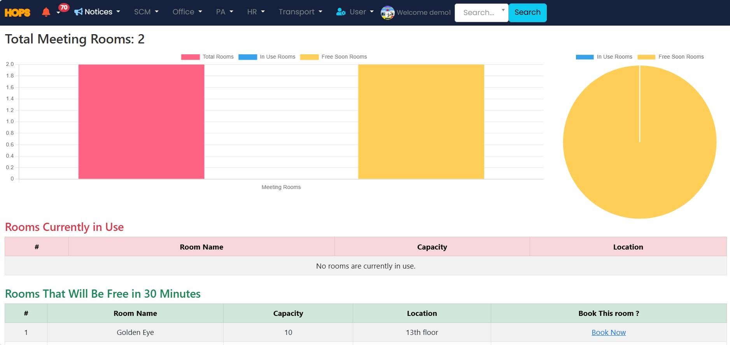Toggle Total Rooms legend in bar chart

pos(207,57)
